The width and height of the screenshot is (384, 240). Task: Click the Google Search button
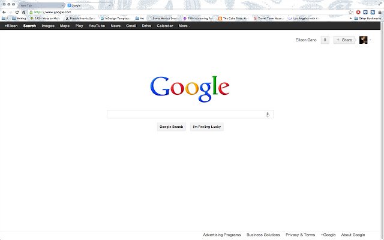[171, 127]
